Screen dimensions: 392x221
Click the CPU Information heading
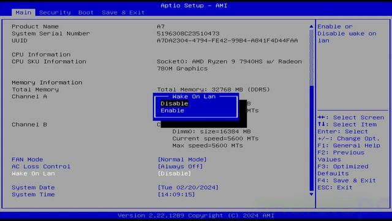(x=41, y=55)
